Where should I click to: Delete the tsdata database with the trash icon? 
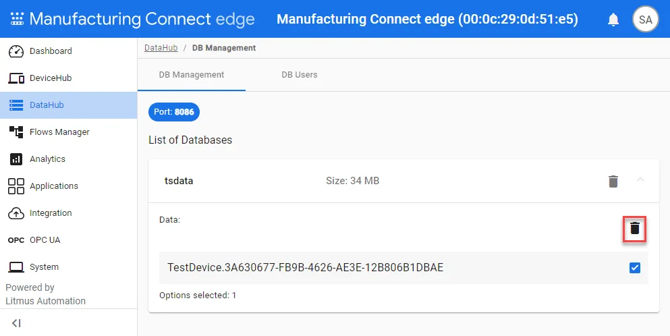tap(613, 181)
